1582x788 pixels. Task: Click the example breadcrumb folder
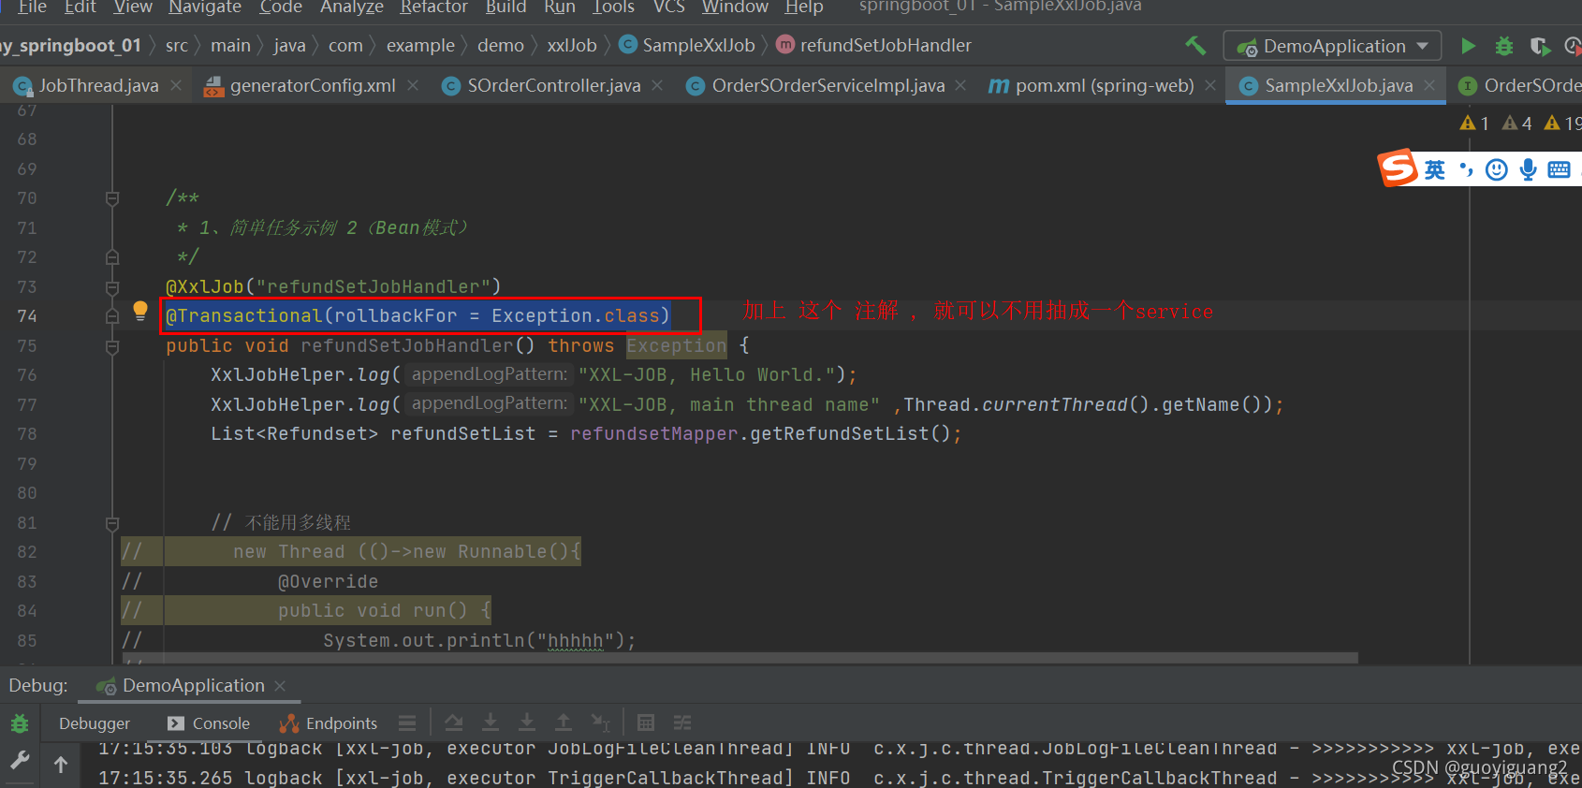tap(420, 45)
